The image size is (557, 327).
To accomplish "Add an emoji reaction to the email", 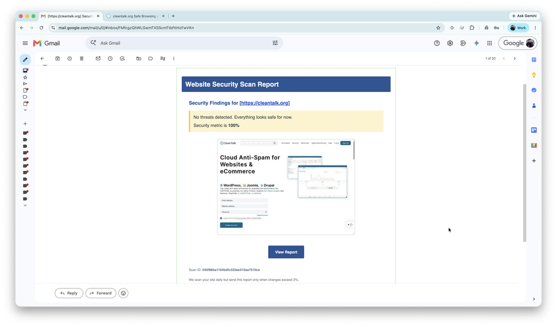I will click(123, 293).
